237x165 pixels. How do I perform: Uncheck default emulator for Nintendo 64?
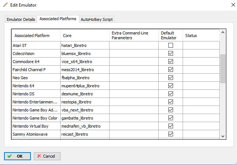[170, 86]
